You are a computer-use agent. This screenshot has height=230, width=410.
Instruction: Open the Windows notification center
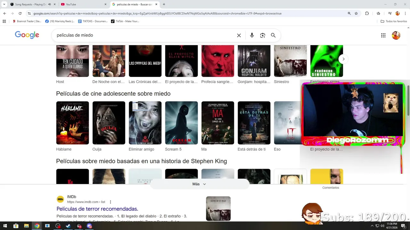404,226
